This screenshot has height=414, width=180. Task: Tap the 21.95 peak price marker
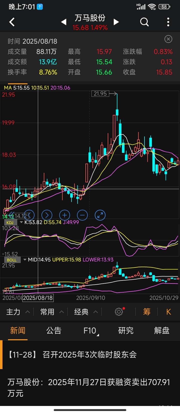[100, 94]
